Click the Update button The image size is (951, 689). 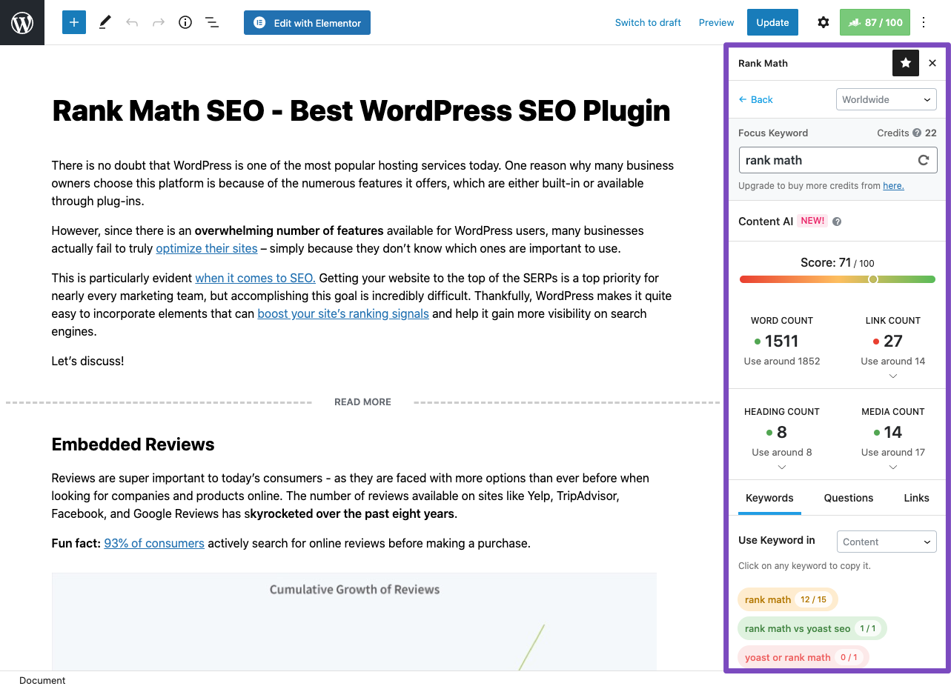pos(772,22)
